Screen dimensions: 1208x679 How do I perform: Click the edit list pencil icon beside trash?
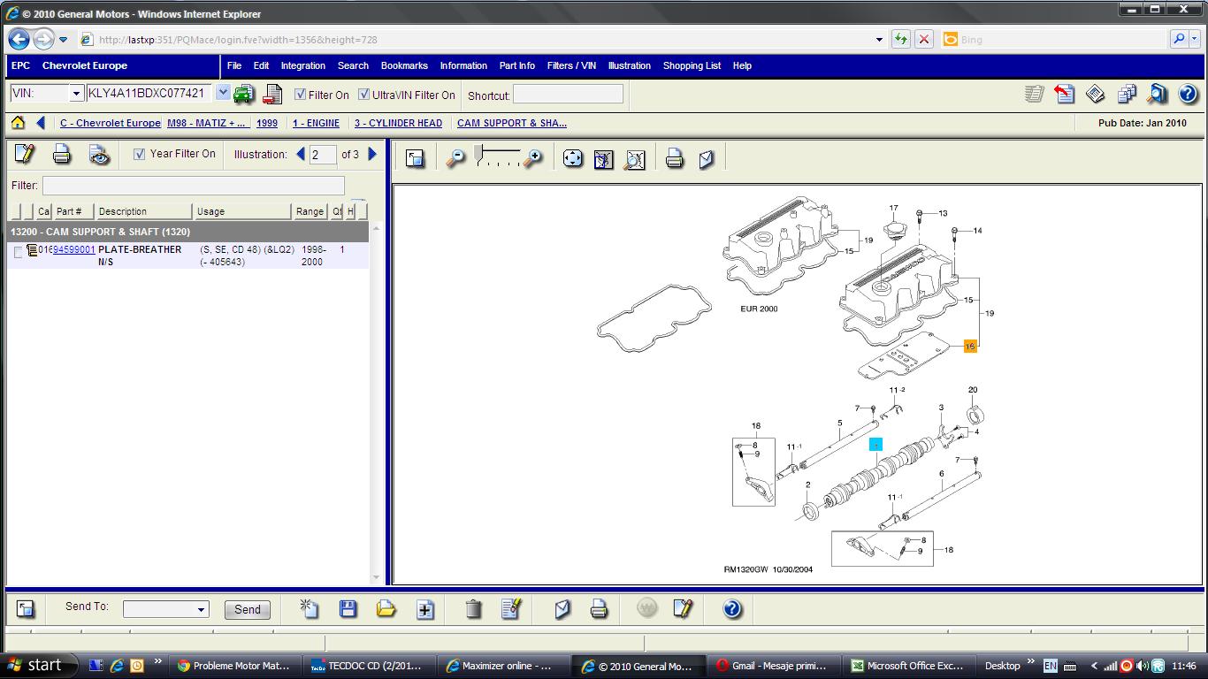click(x=511, y=608)
